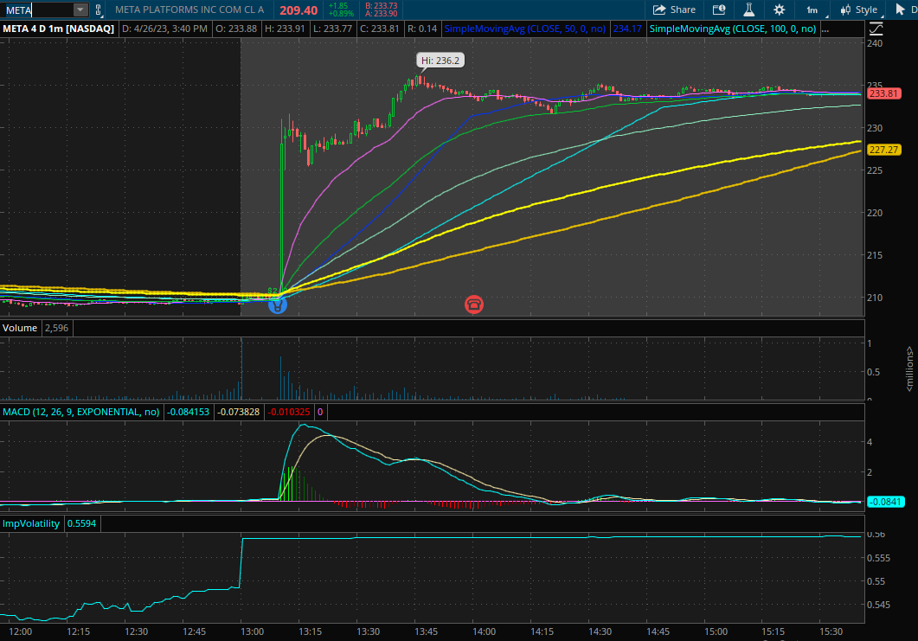Click the META symbol input field
Image resolution: width=918 pixels, height=641 pixels.
click(37, 10)
